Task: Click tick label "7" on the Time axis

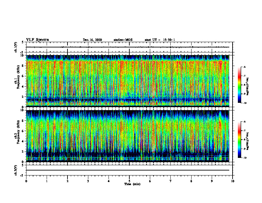Action: pos(171,181)
